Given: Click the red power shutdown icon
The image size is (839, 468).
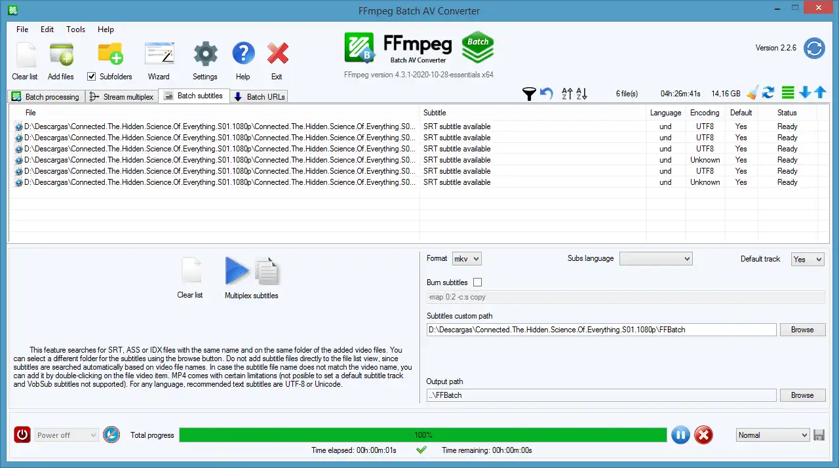Looking at the screenshot, I should [x=22, y=435].
